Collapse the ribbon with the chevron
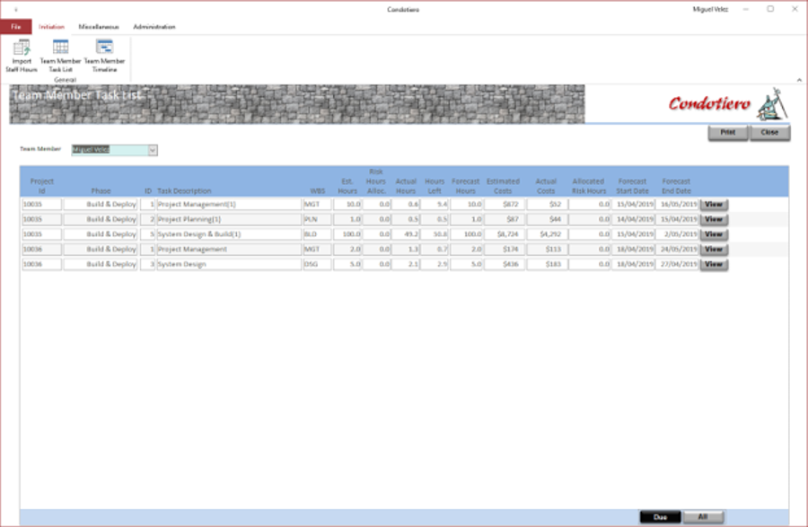This screenshot has height=527, width=808. coord(799,80)
